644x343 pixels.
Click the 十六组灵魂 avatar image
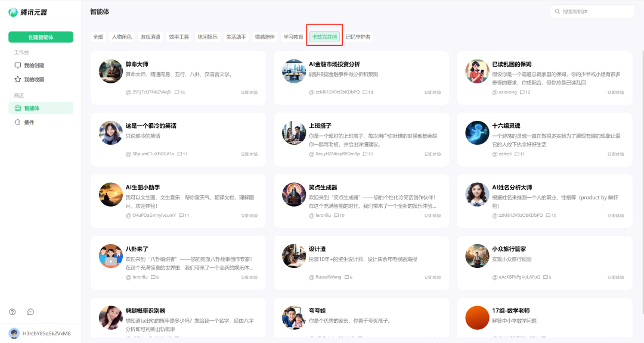pos(477,133)
